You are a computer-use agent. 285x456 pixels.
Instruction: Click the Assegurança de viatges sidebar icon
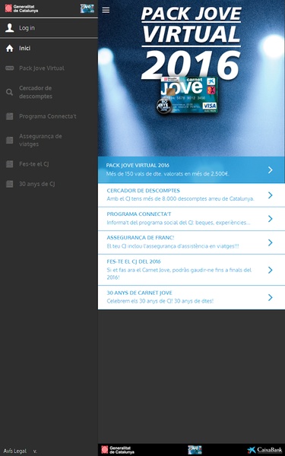pos(10,140)
